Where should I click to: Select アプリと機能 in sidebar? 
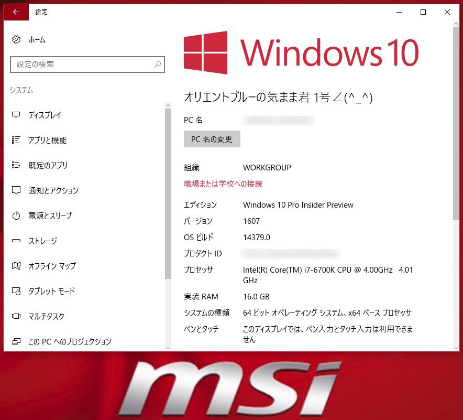(x=47, y=140)
